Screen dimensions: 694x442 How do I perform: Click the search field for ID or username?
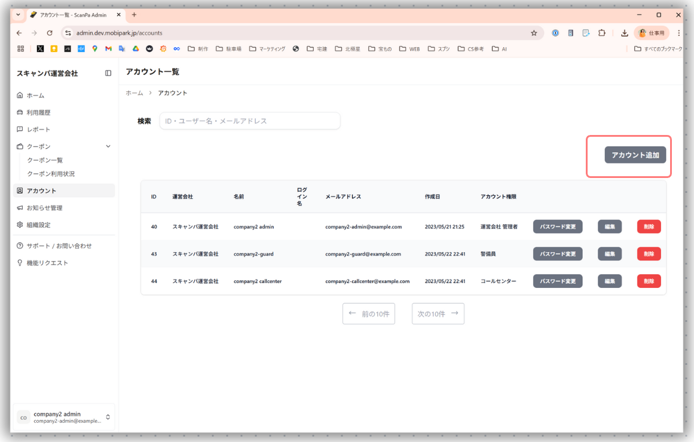click(x=249, y=121)
